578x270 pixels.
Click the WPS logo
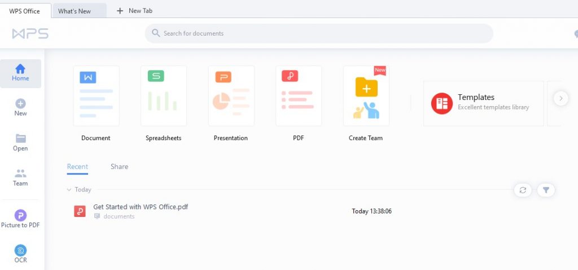30,33
